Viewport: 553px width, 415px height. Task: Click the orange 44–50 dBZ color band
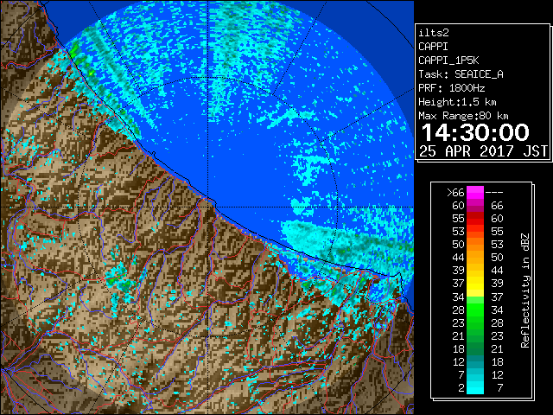coord(475,258)
